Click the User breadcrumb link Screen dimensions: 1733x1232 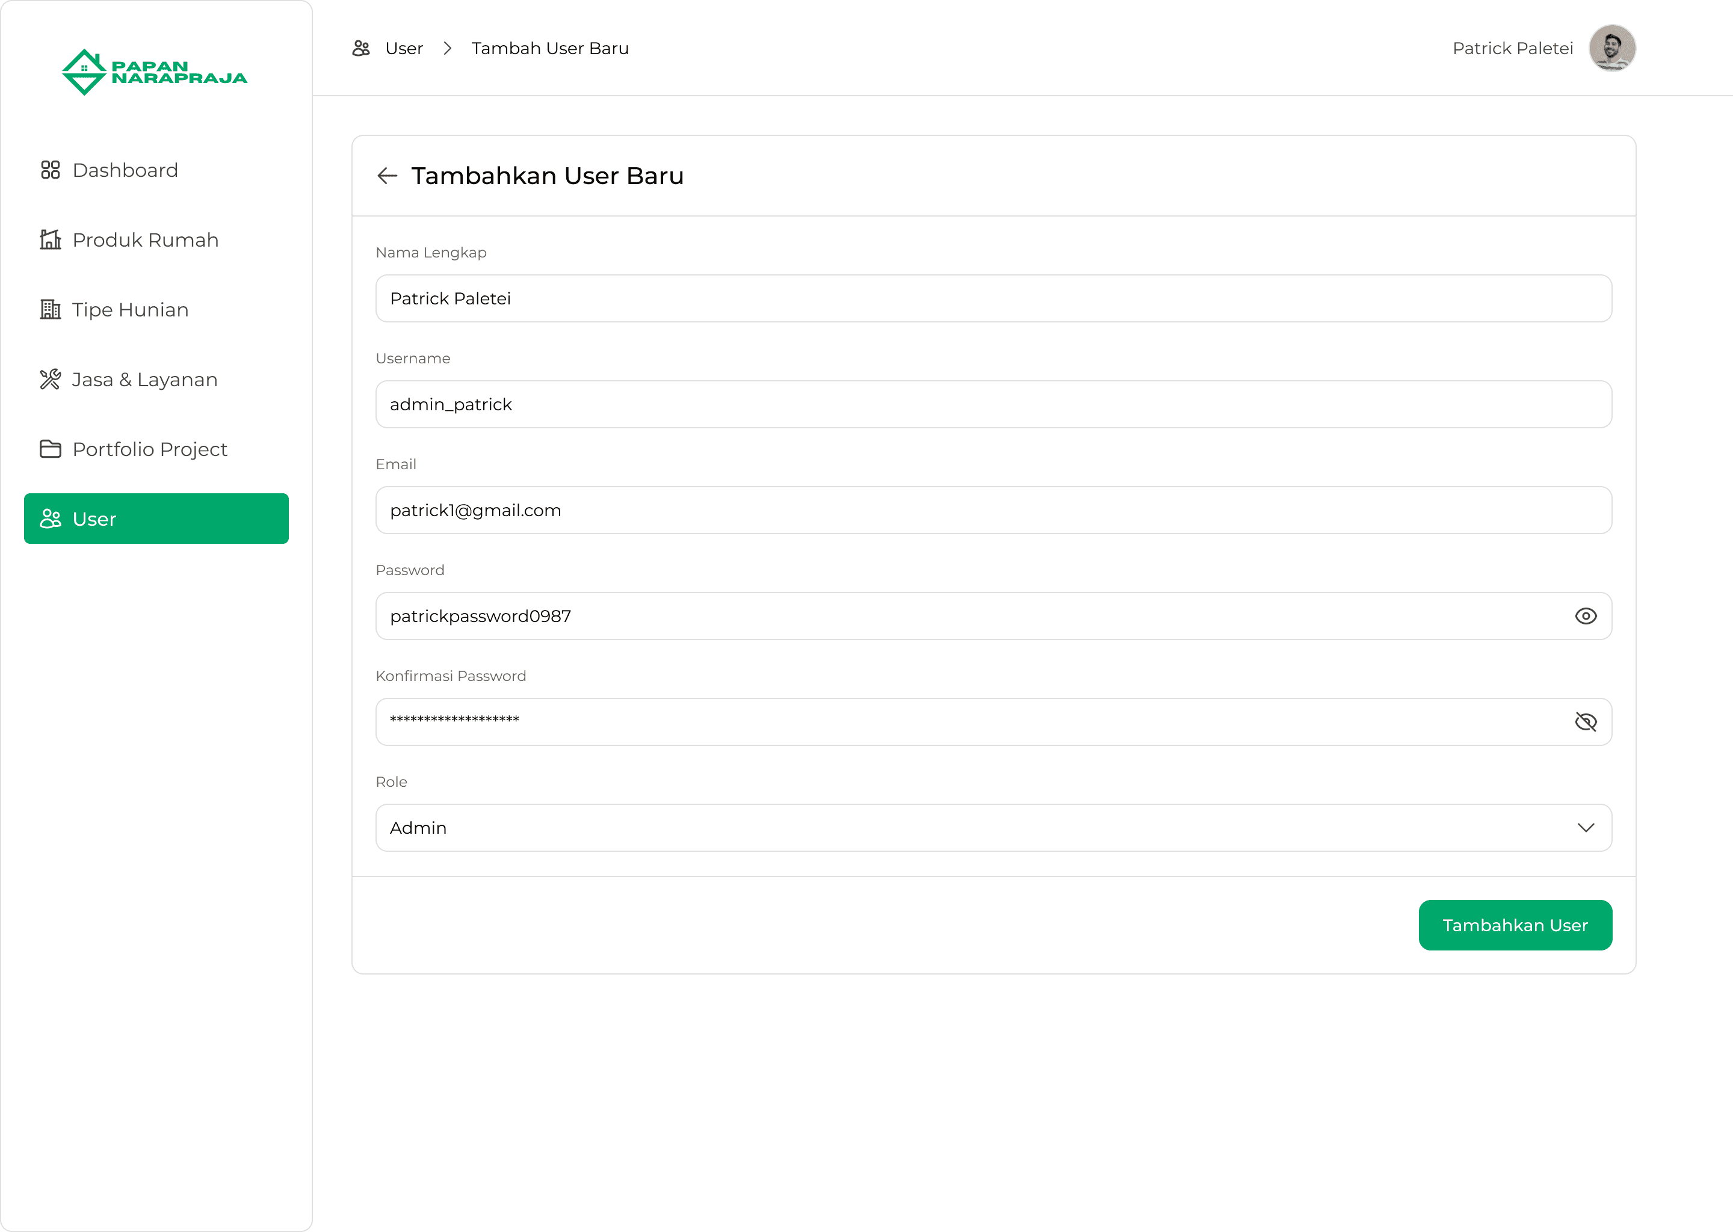[x=404, y=49]
